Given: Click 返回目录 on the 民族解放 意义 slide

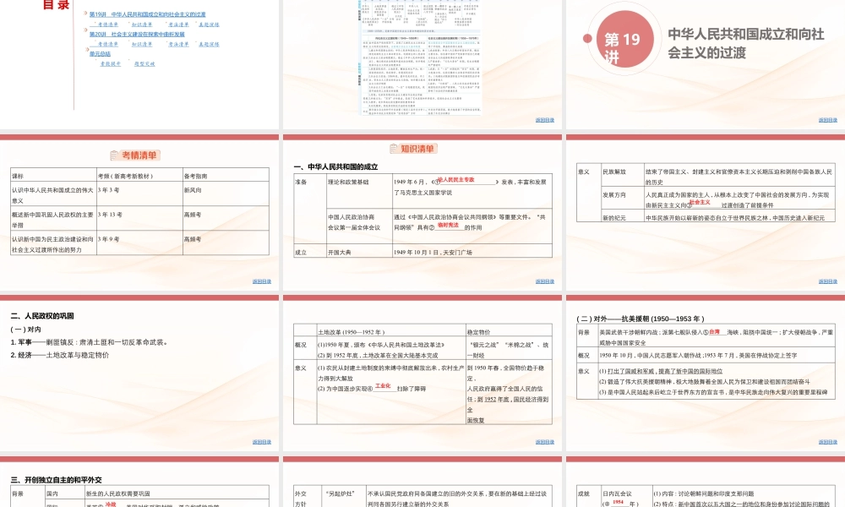Looking at the screenshot, I should (x=828, y=281).
